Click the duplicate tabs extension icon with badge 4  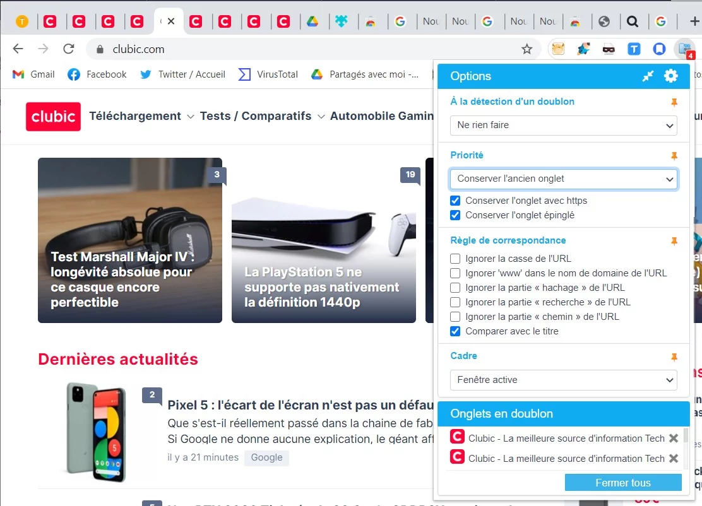pyautogui.click(x=686, y=50)
